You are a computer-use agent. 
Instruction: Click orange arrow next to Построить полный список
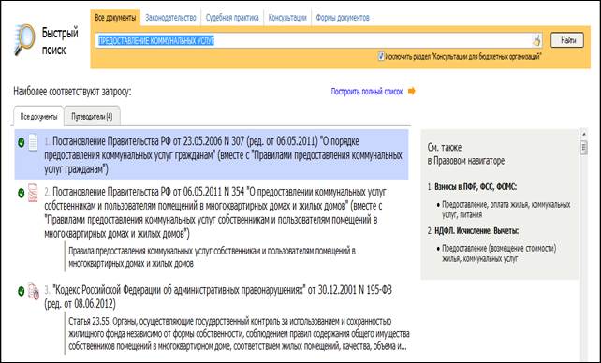pyautogui.click(x=411, y=91)
